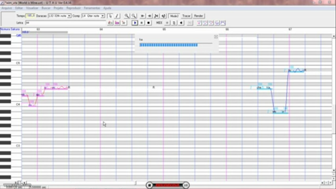Click the third arrows toolbar icon
This screenshot has width=336, height=189.
[x=157, y=16]
